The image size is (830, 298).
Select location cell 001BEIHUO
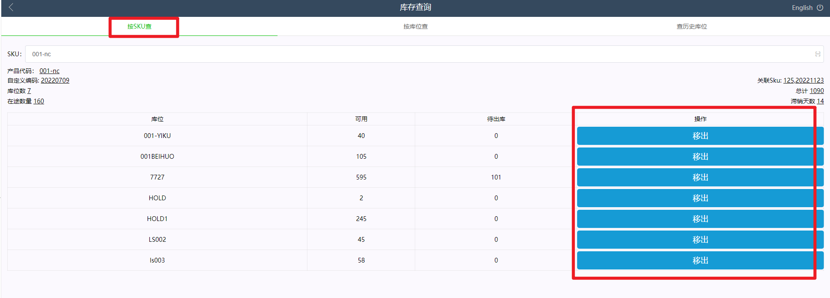(157, 157)
